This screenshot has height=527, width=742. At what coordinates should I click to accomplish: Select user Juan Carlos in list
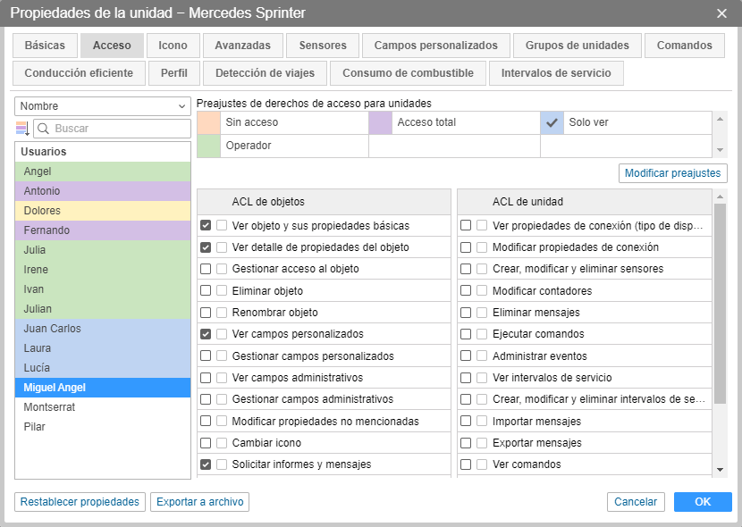click(x=53, y=329)
